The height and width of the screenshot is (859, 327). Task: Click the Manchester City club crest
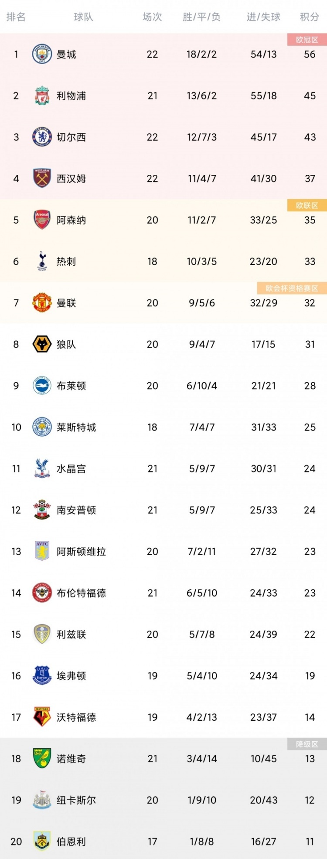click(42, 54)
